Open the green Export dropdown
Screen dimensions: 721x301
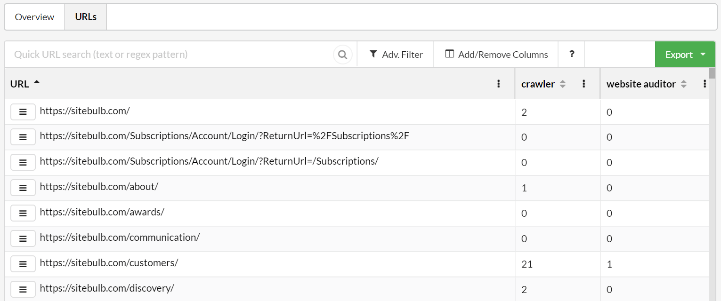(685, 55)
